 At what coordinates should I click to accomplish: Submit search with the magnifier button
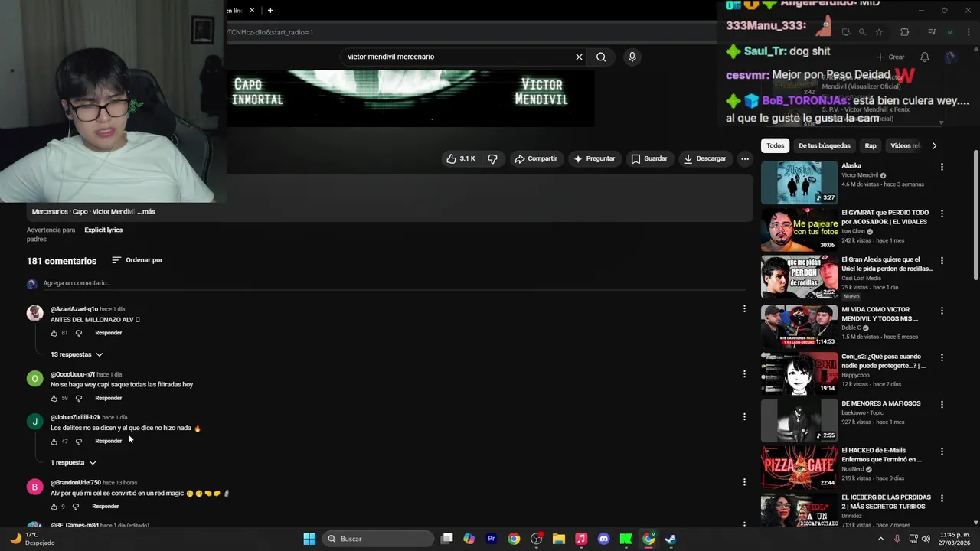coord(601,57)
